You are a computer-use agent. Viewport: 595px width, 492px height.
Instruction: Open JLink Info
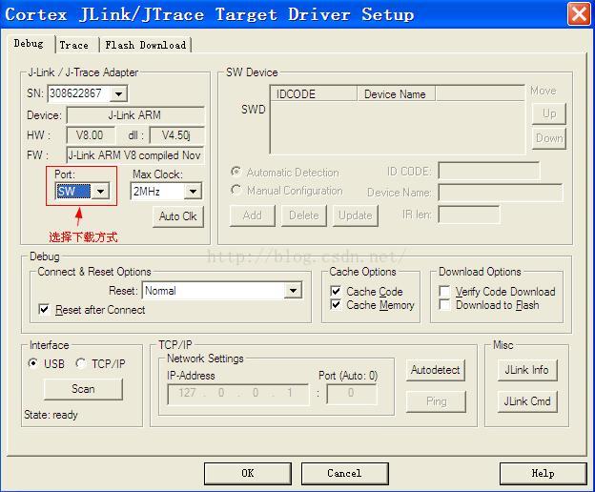coord(526,370)
